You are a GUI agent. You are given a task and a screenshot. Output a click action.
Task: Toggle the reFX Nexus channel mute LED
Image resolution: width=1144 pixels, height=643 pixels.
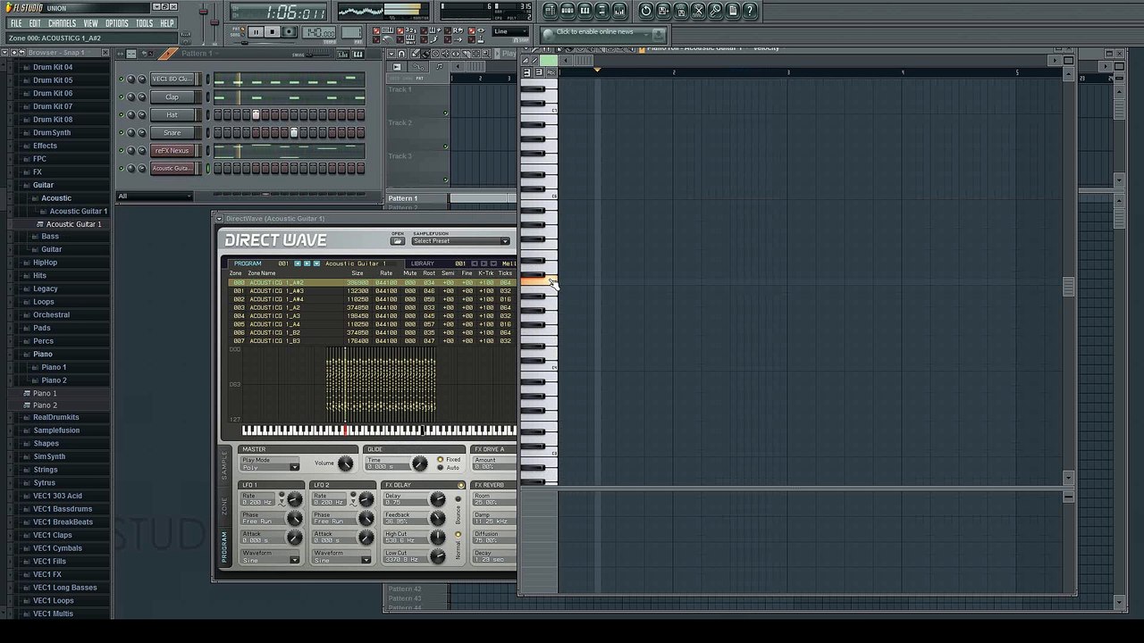(x=122, y=150)
